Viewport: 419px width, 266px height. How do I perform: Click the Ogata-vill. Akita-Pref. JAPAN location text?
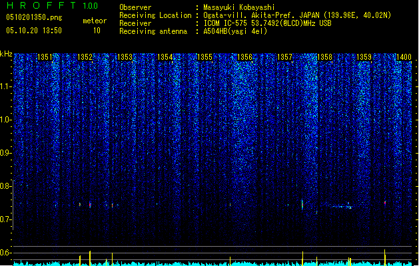297,15
